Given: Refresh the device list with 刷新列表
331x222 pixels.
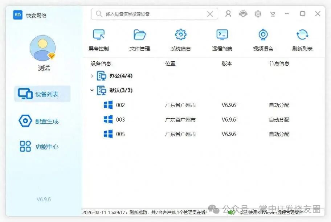Looking at the screenshot, I should [x=302, y=40].
